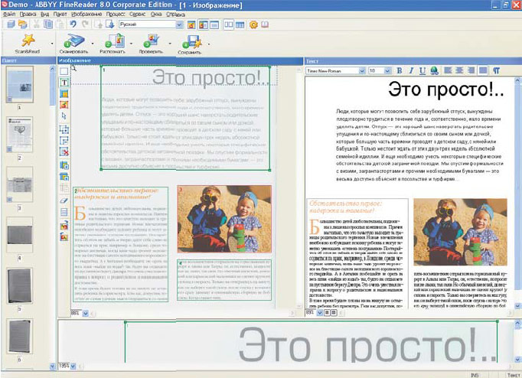
Task: Pick the delete block tool with red X
Action: pyautogui.click(x=64, y=152)
